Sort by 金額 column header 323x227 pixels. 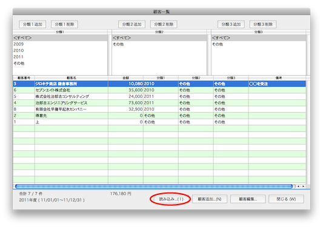[125, 78]
